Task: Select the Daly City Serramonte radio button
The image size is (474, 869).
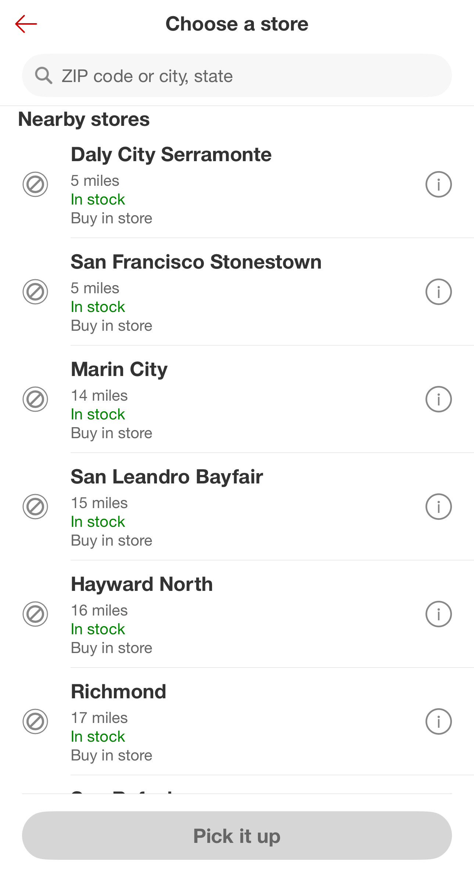Action: tap(35, 184)
